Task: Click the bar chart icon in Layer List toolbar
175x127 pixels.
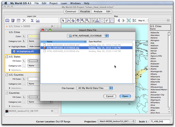Action: pos(38,21)
